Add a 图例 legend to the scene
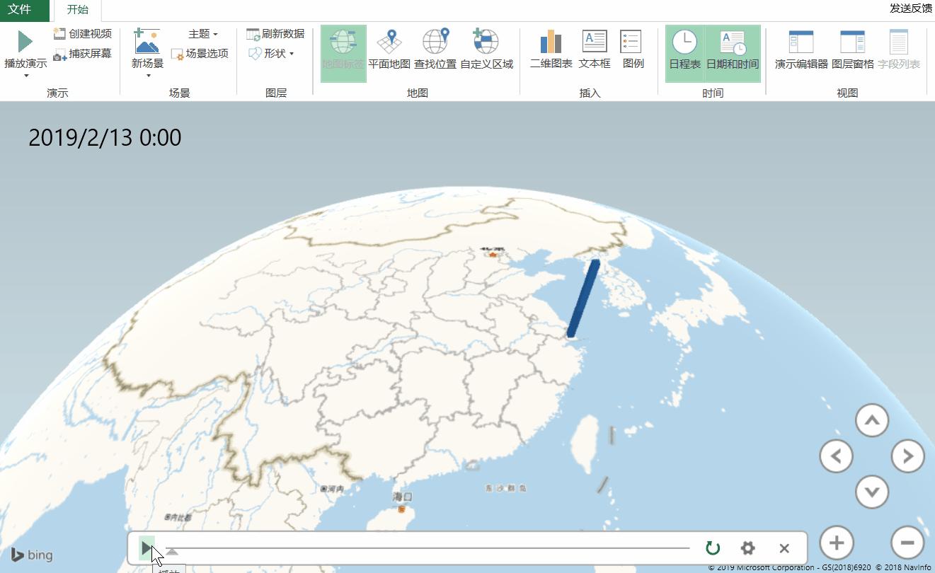Image resolution: width=935 pixels, height=573 pixels. [633, 48]
